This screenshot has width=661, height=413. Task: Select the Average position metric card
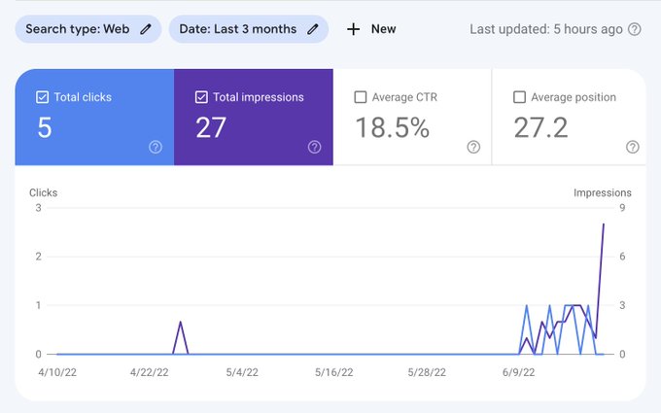coord(569,118)
